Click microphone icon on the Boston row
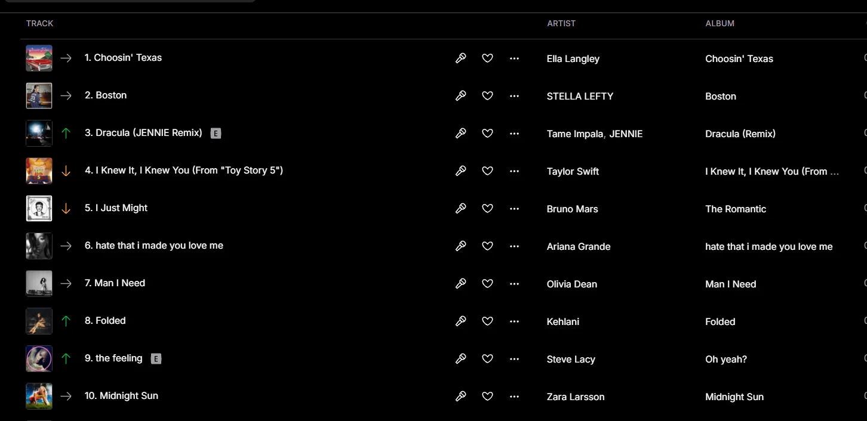The width and height of the screenshot is (867, 421). 461,96
